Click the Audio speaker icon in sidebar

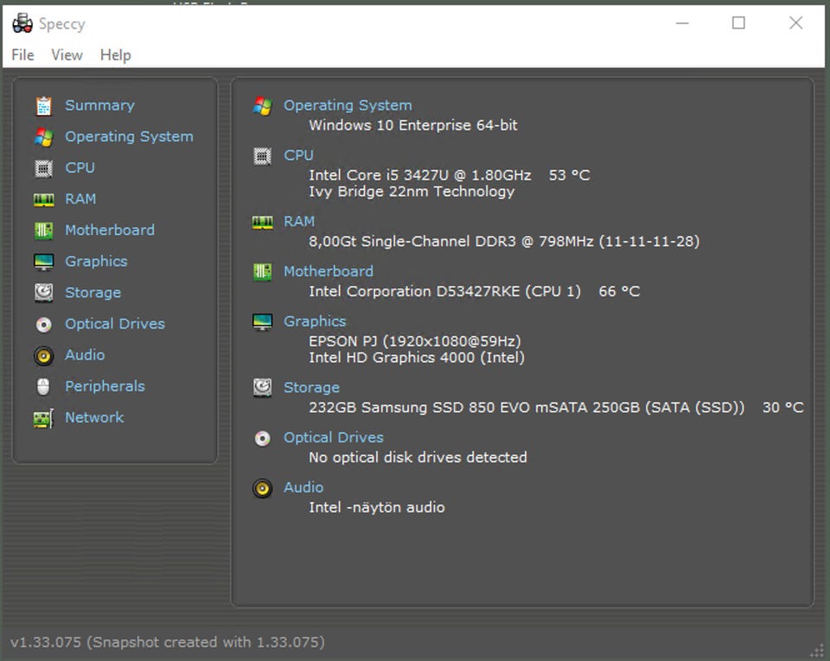click(43, 355)
